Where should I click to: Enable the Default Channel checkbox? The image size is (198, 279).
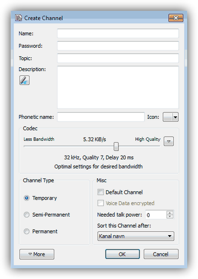point(101,192)
